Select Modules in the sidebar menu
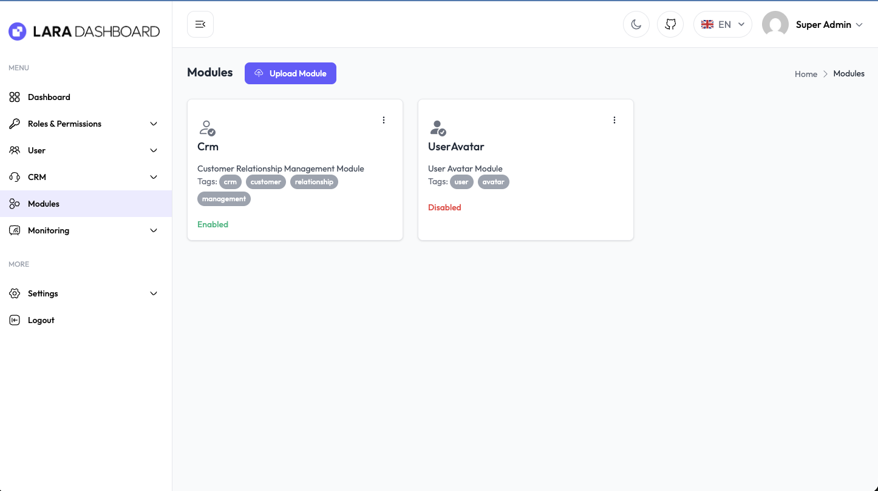Screen dimensions: 878x491 (44, 204)
